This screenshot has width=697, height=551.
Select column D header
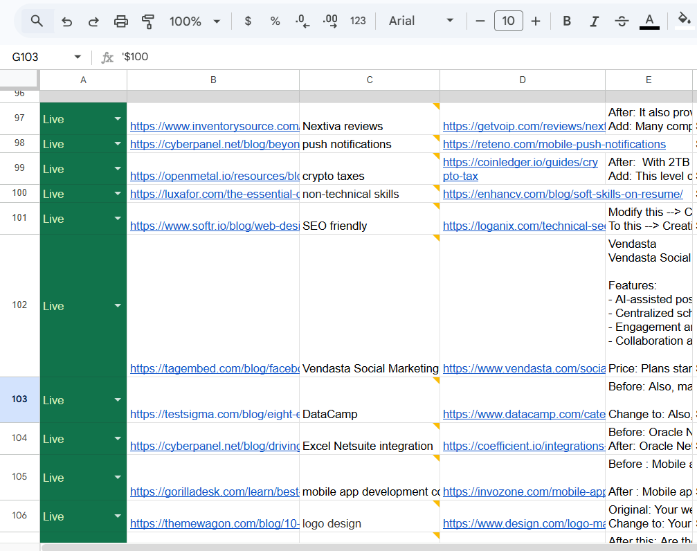coord(523,80)
